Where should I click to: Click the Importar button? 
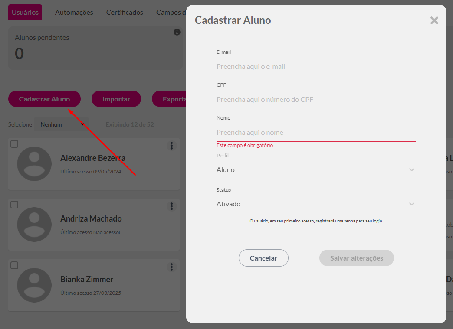pos(116,99)
